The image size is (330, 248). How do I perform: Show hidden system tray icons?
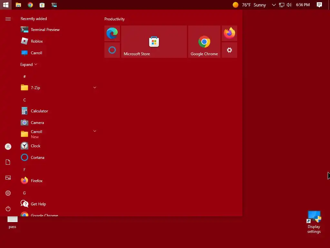click(x=274, y=5)
